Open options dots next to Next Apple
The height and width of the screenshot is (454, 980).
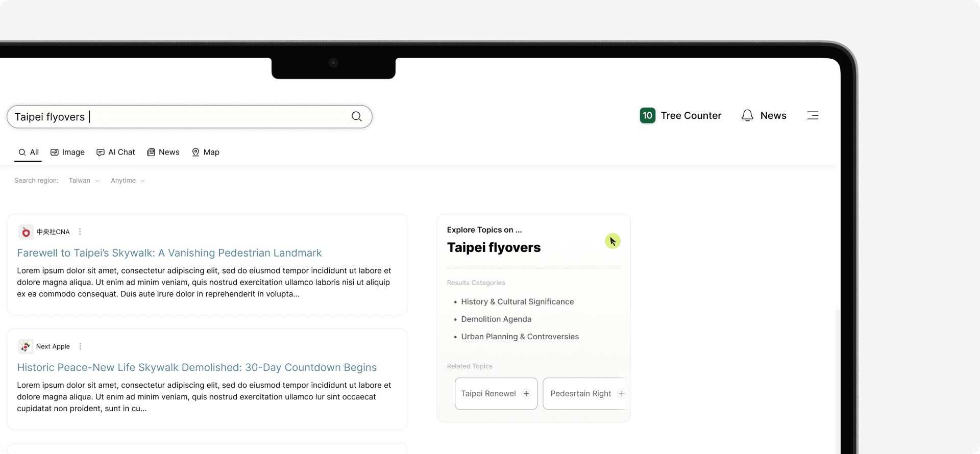pyautogui.click(x=80, y=346)
